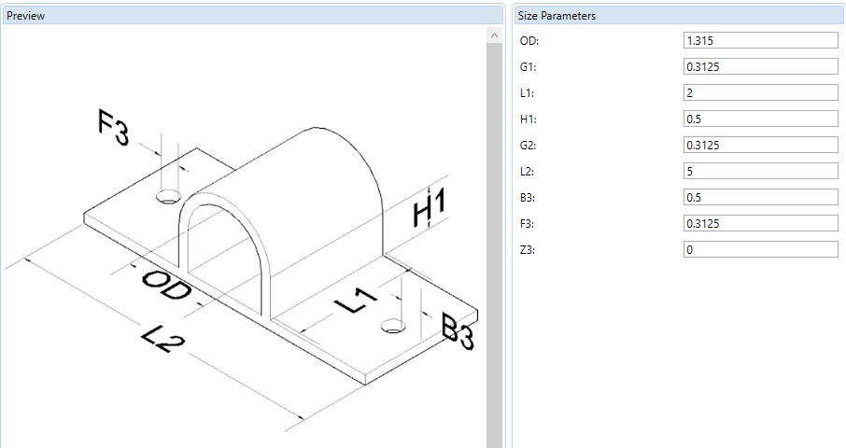The image size is (846, 448).
Task: Click the Z3 input field
Action: pos(760,250)
